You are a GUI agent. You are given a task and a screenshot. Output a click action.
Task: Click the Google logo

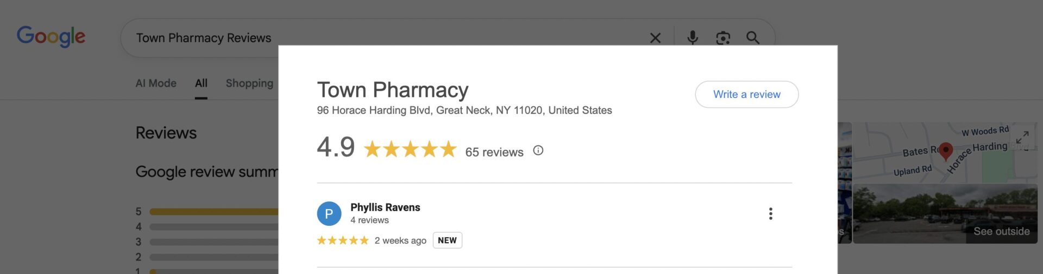[51, 36]
